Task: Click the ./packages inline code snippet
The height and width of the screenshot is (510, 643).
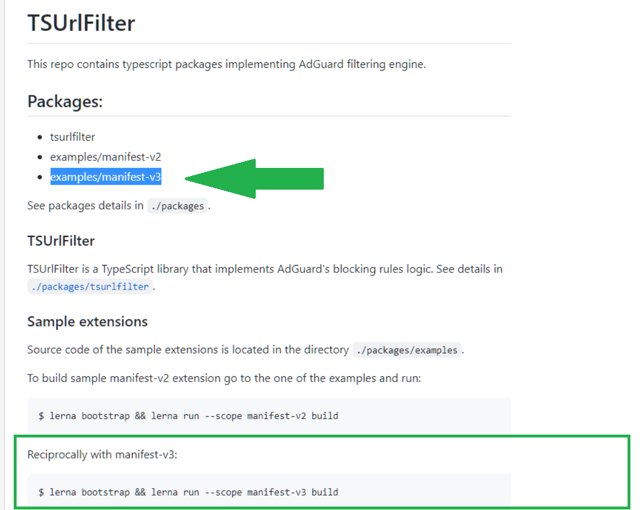Action: click(177, 206)
